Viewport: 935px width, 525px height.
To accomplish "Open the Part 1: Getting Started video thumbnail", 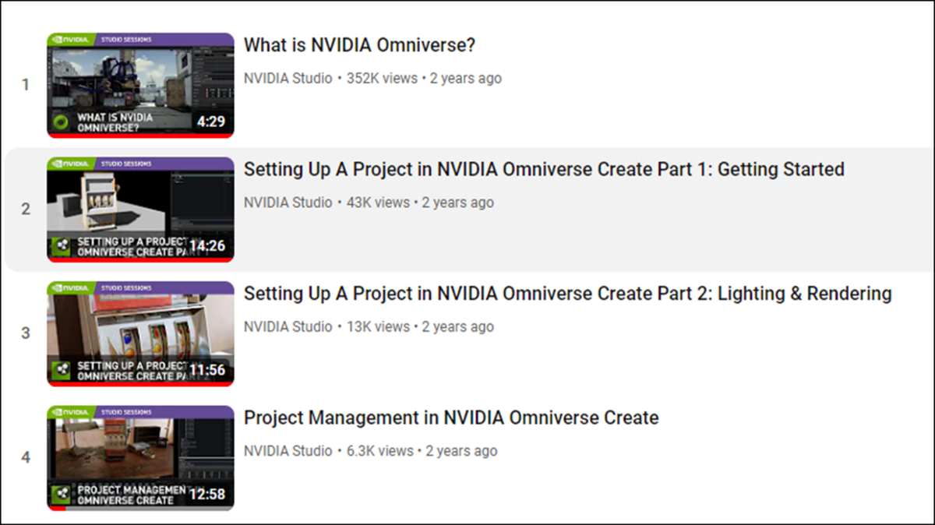I will coord(140,210).
